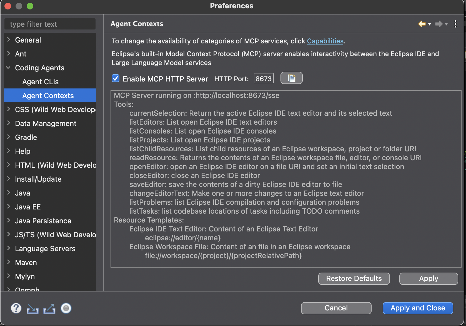Click the type filter text field
This screenshot has width=466, height=326.
tap(50, 24)
